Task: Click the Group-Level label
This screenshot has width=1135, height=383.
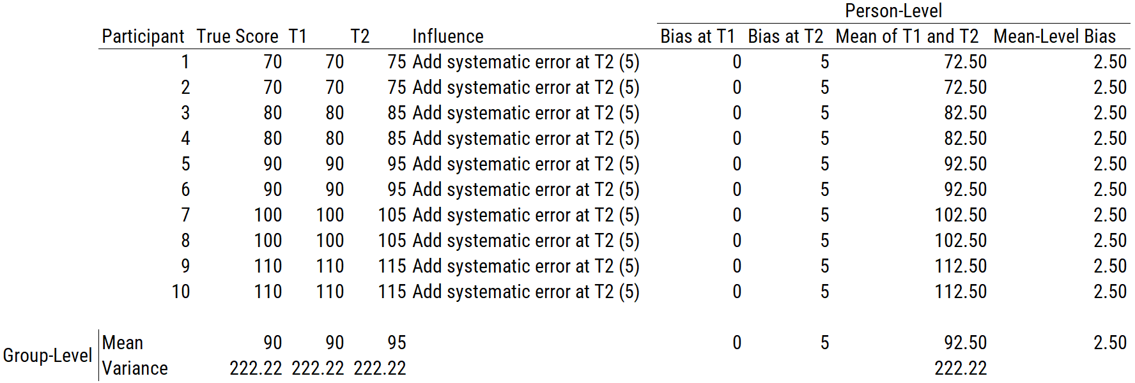Action: [47, 356]
